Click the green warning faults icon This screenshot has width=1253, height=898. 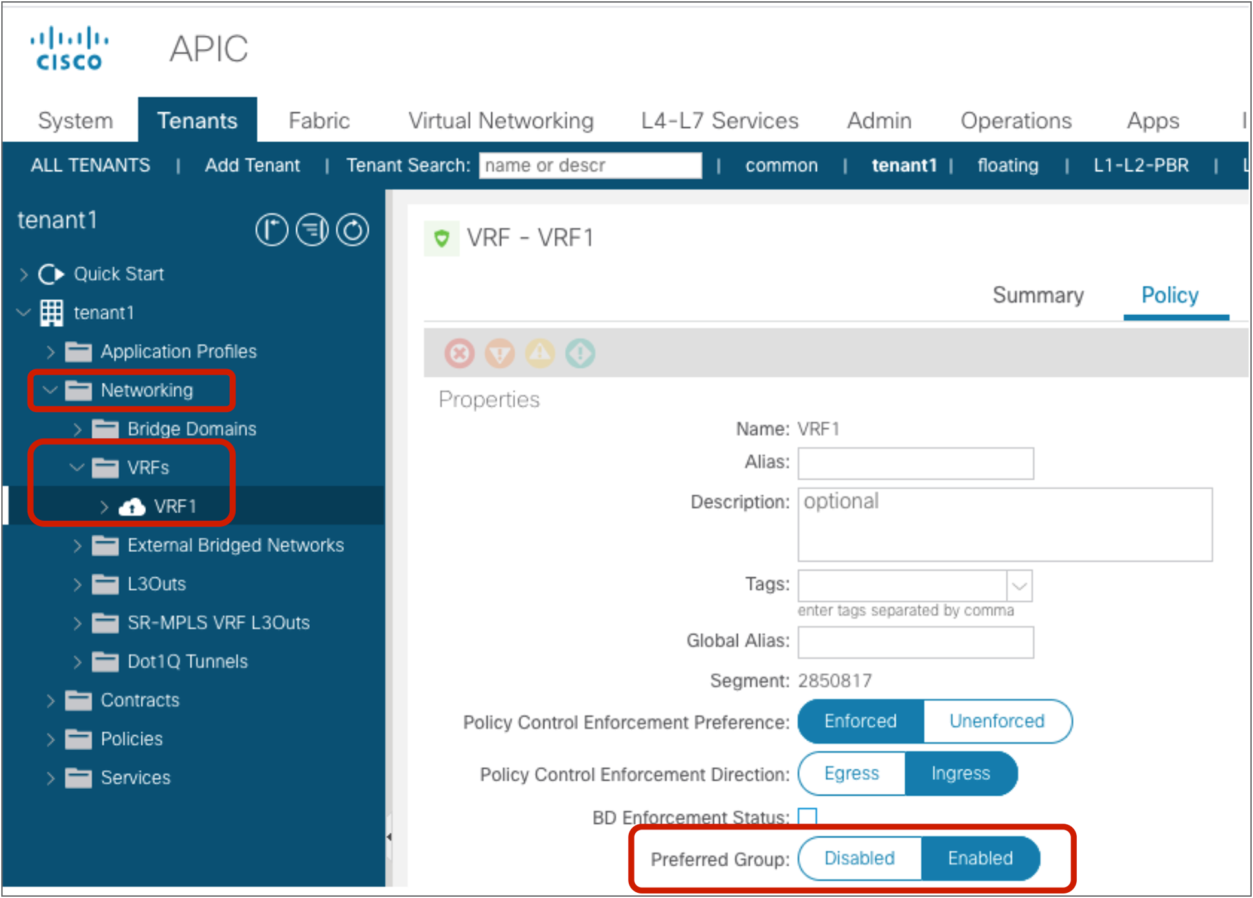[x=580, y=354]
